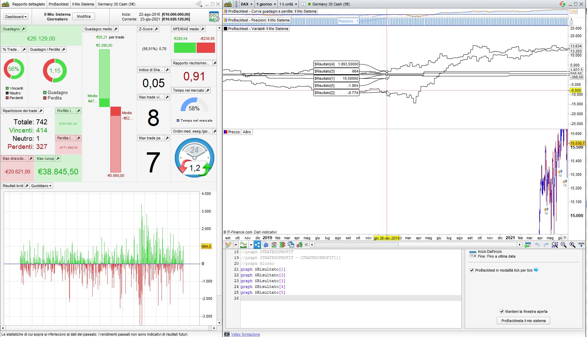Collapse toolbar with double chevron icon
This screenshot has width=587, height=337.
tap(306, 245)
